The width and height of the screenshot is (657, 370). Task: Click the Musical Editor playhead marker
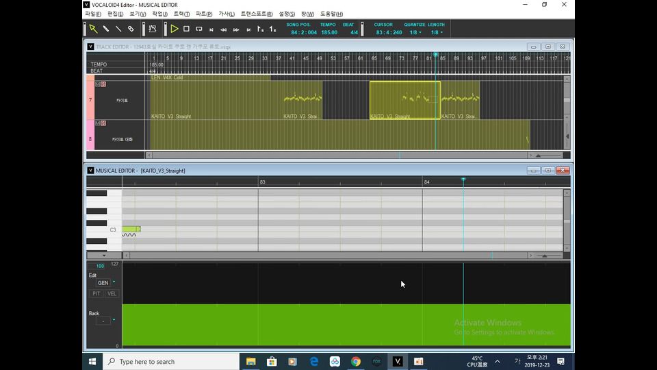[463, 180]
